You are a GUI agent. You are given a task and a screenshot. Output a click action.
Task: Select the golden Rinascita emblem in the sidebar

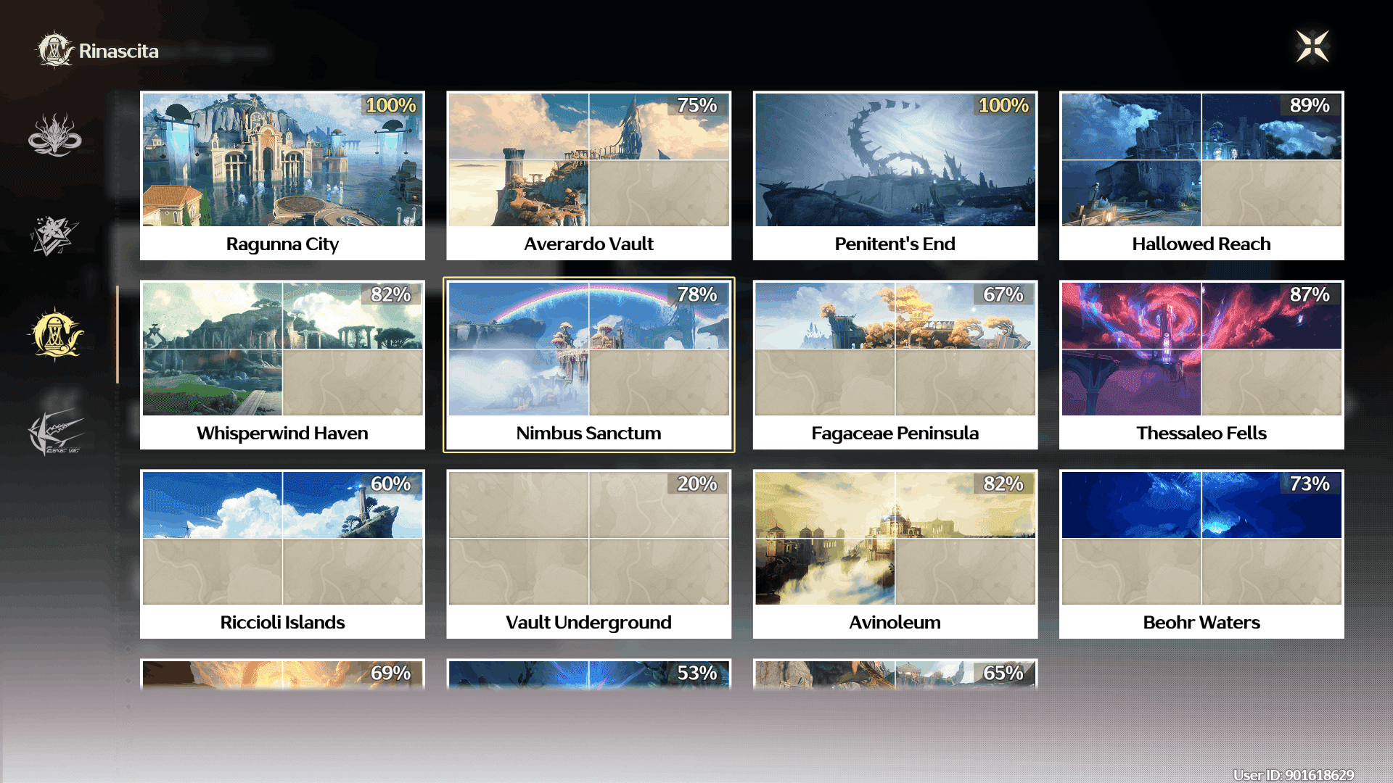tap(55, 334)
